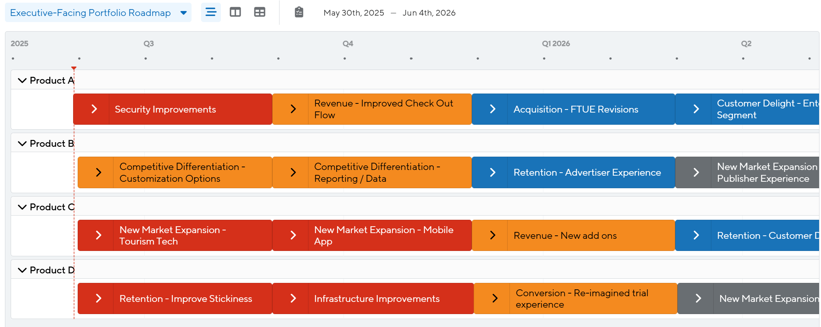Open the Executive-Facing Portfolio Roadmap dropdown
The width and height of the screenshot is (821, 327).
coord(184,13)
